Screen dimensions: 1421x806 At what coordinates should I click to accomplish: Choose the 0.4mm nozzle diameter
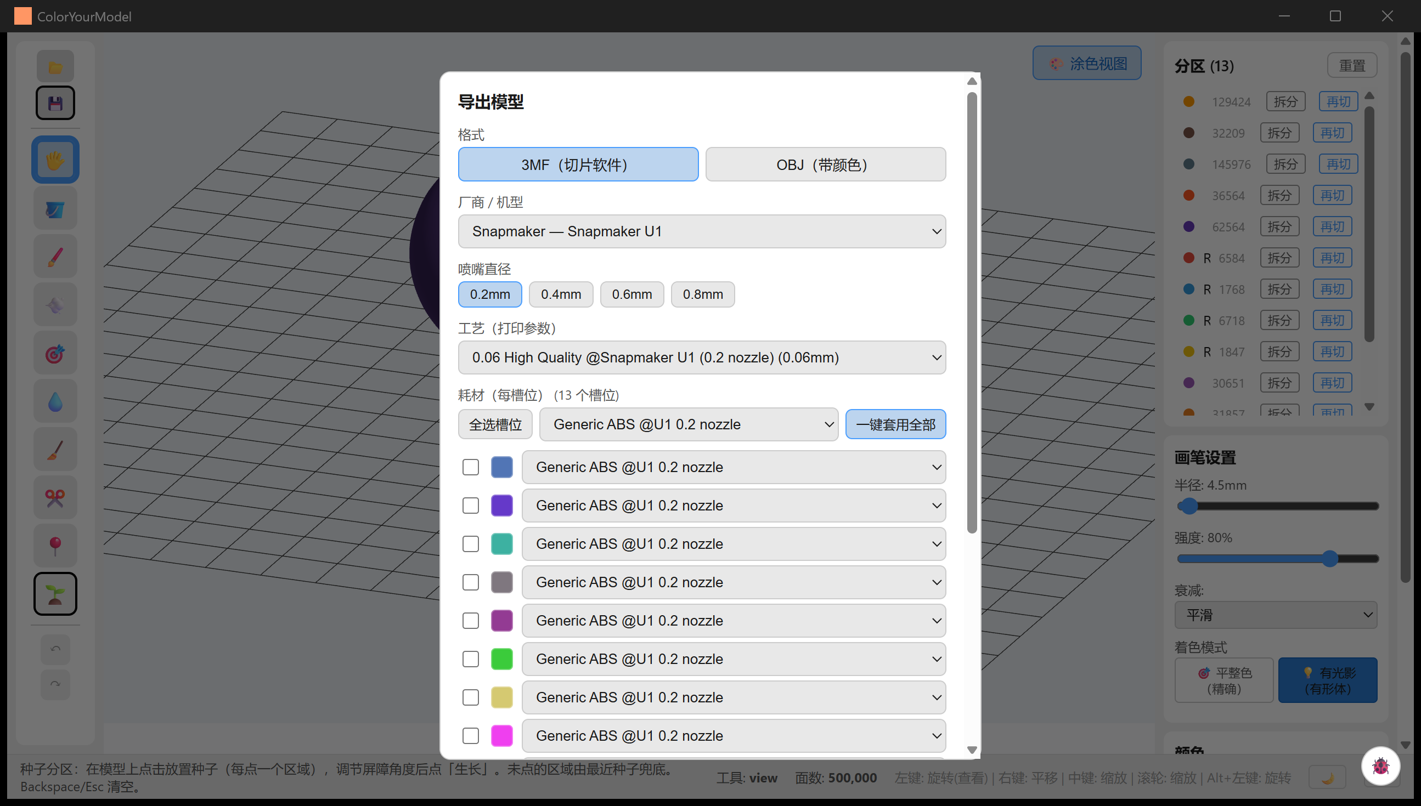[x=561, y=294]
